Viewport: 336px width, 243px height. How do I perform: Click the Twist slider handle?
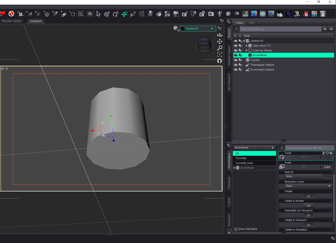304,157
